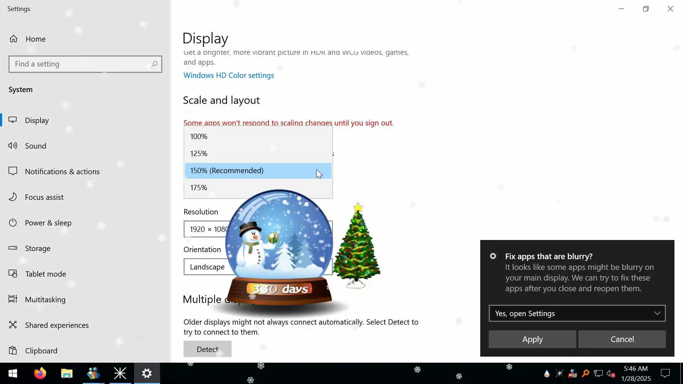683x384 pixels.
Task: Click the Tablet mode icon
Action: 13,274
